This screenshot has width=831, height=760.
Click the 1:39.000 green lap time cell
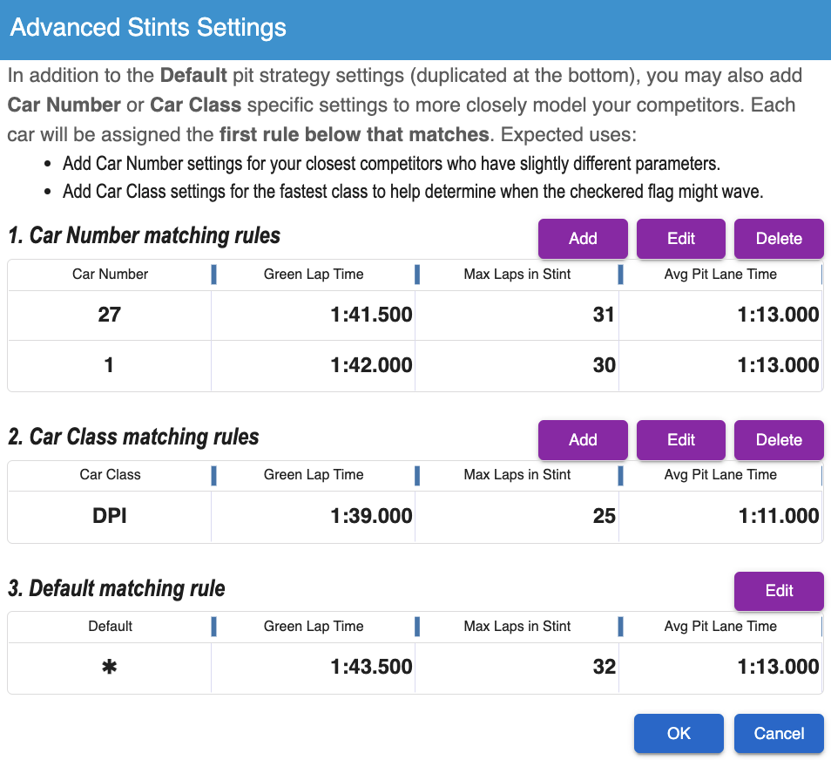[371, 516]
